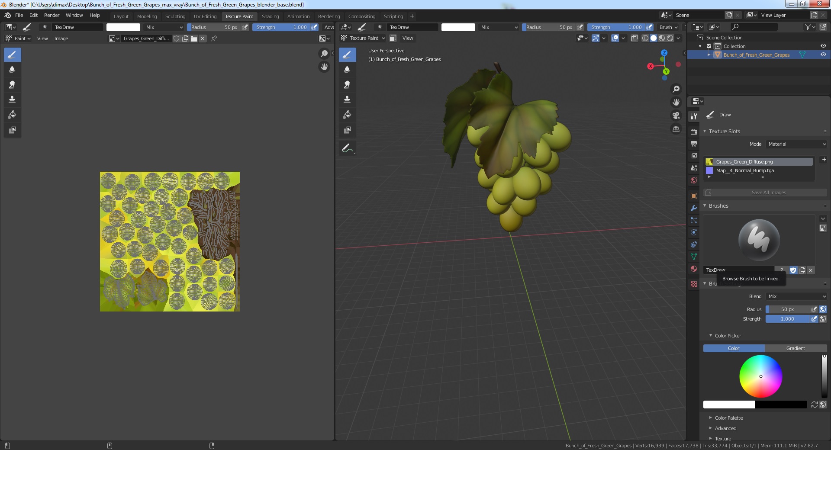Select the Smear tool in 3D viewport toolbar
The image size is (831, 501).
pyautogui.click(x=347, y=84)
